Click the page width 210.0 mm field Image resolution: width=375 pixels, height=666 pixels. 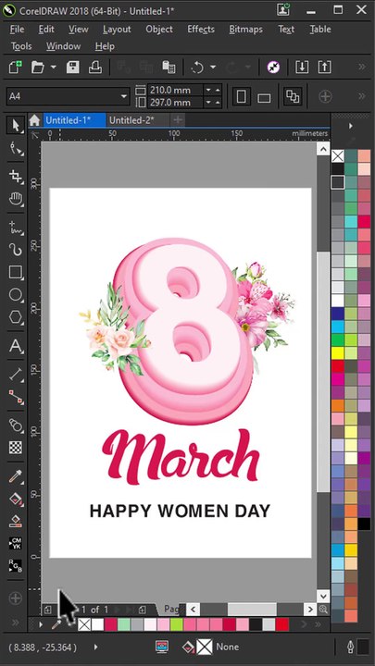click(175, 90)
